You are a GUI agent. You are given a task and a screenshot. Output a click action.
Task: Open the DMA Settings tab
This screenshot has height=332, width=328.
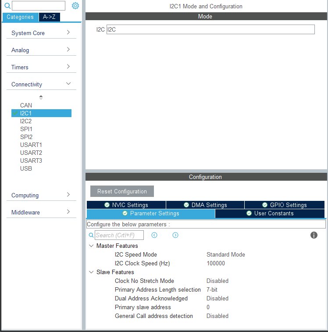(x=205, y=205)
